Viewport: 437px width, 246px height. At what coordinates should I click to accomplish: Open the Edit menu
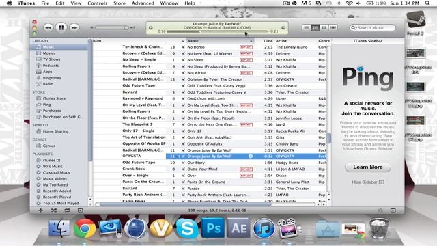click(59, 3)
